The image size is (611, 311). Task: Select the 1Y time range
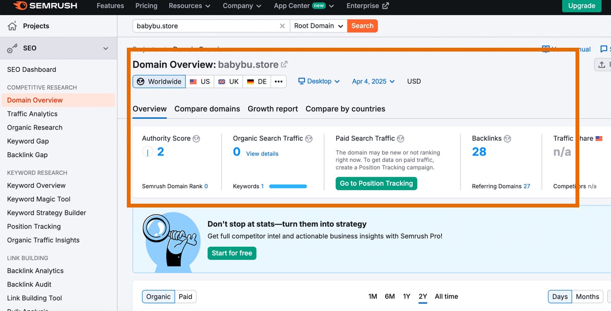click(407, 296)
